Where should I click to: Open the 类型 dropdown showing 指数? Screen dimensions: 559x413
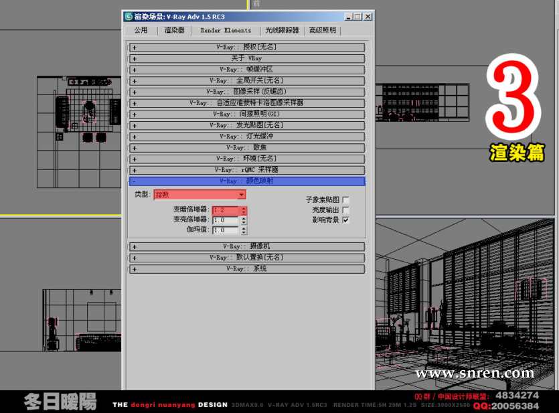[x=199, y=195]
